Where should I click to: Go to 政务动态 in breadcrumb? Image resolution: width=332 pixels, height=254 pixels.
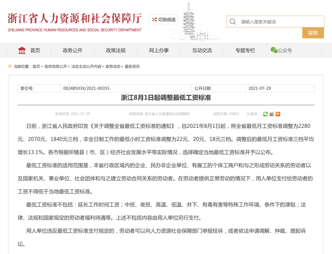coord(113,66)
